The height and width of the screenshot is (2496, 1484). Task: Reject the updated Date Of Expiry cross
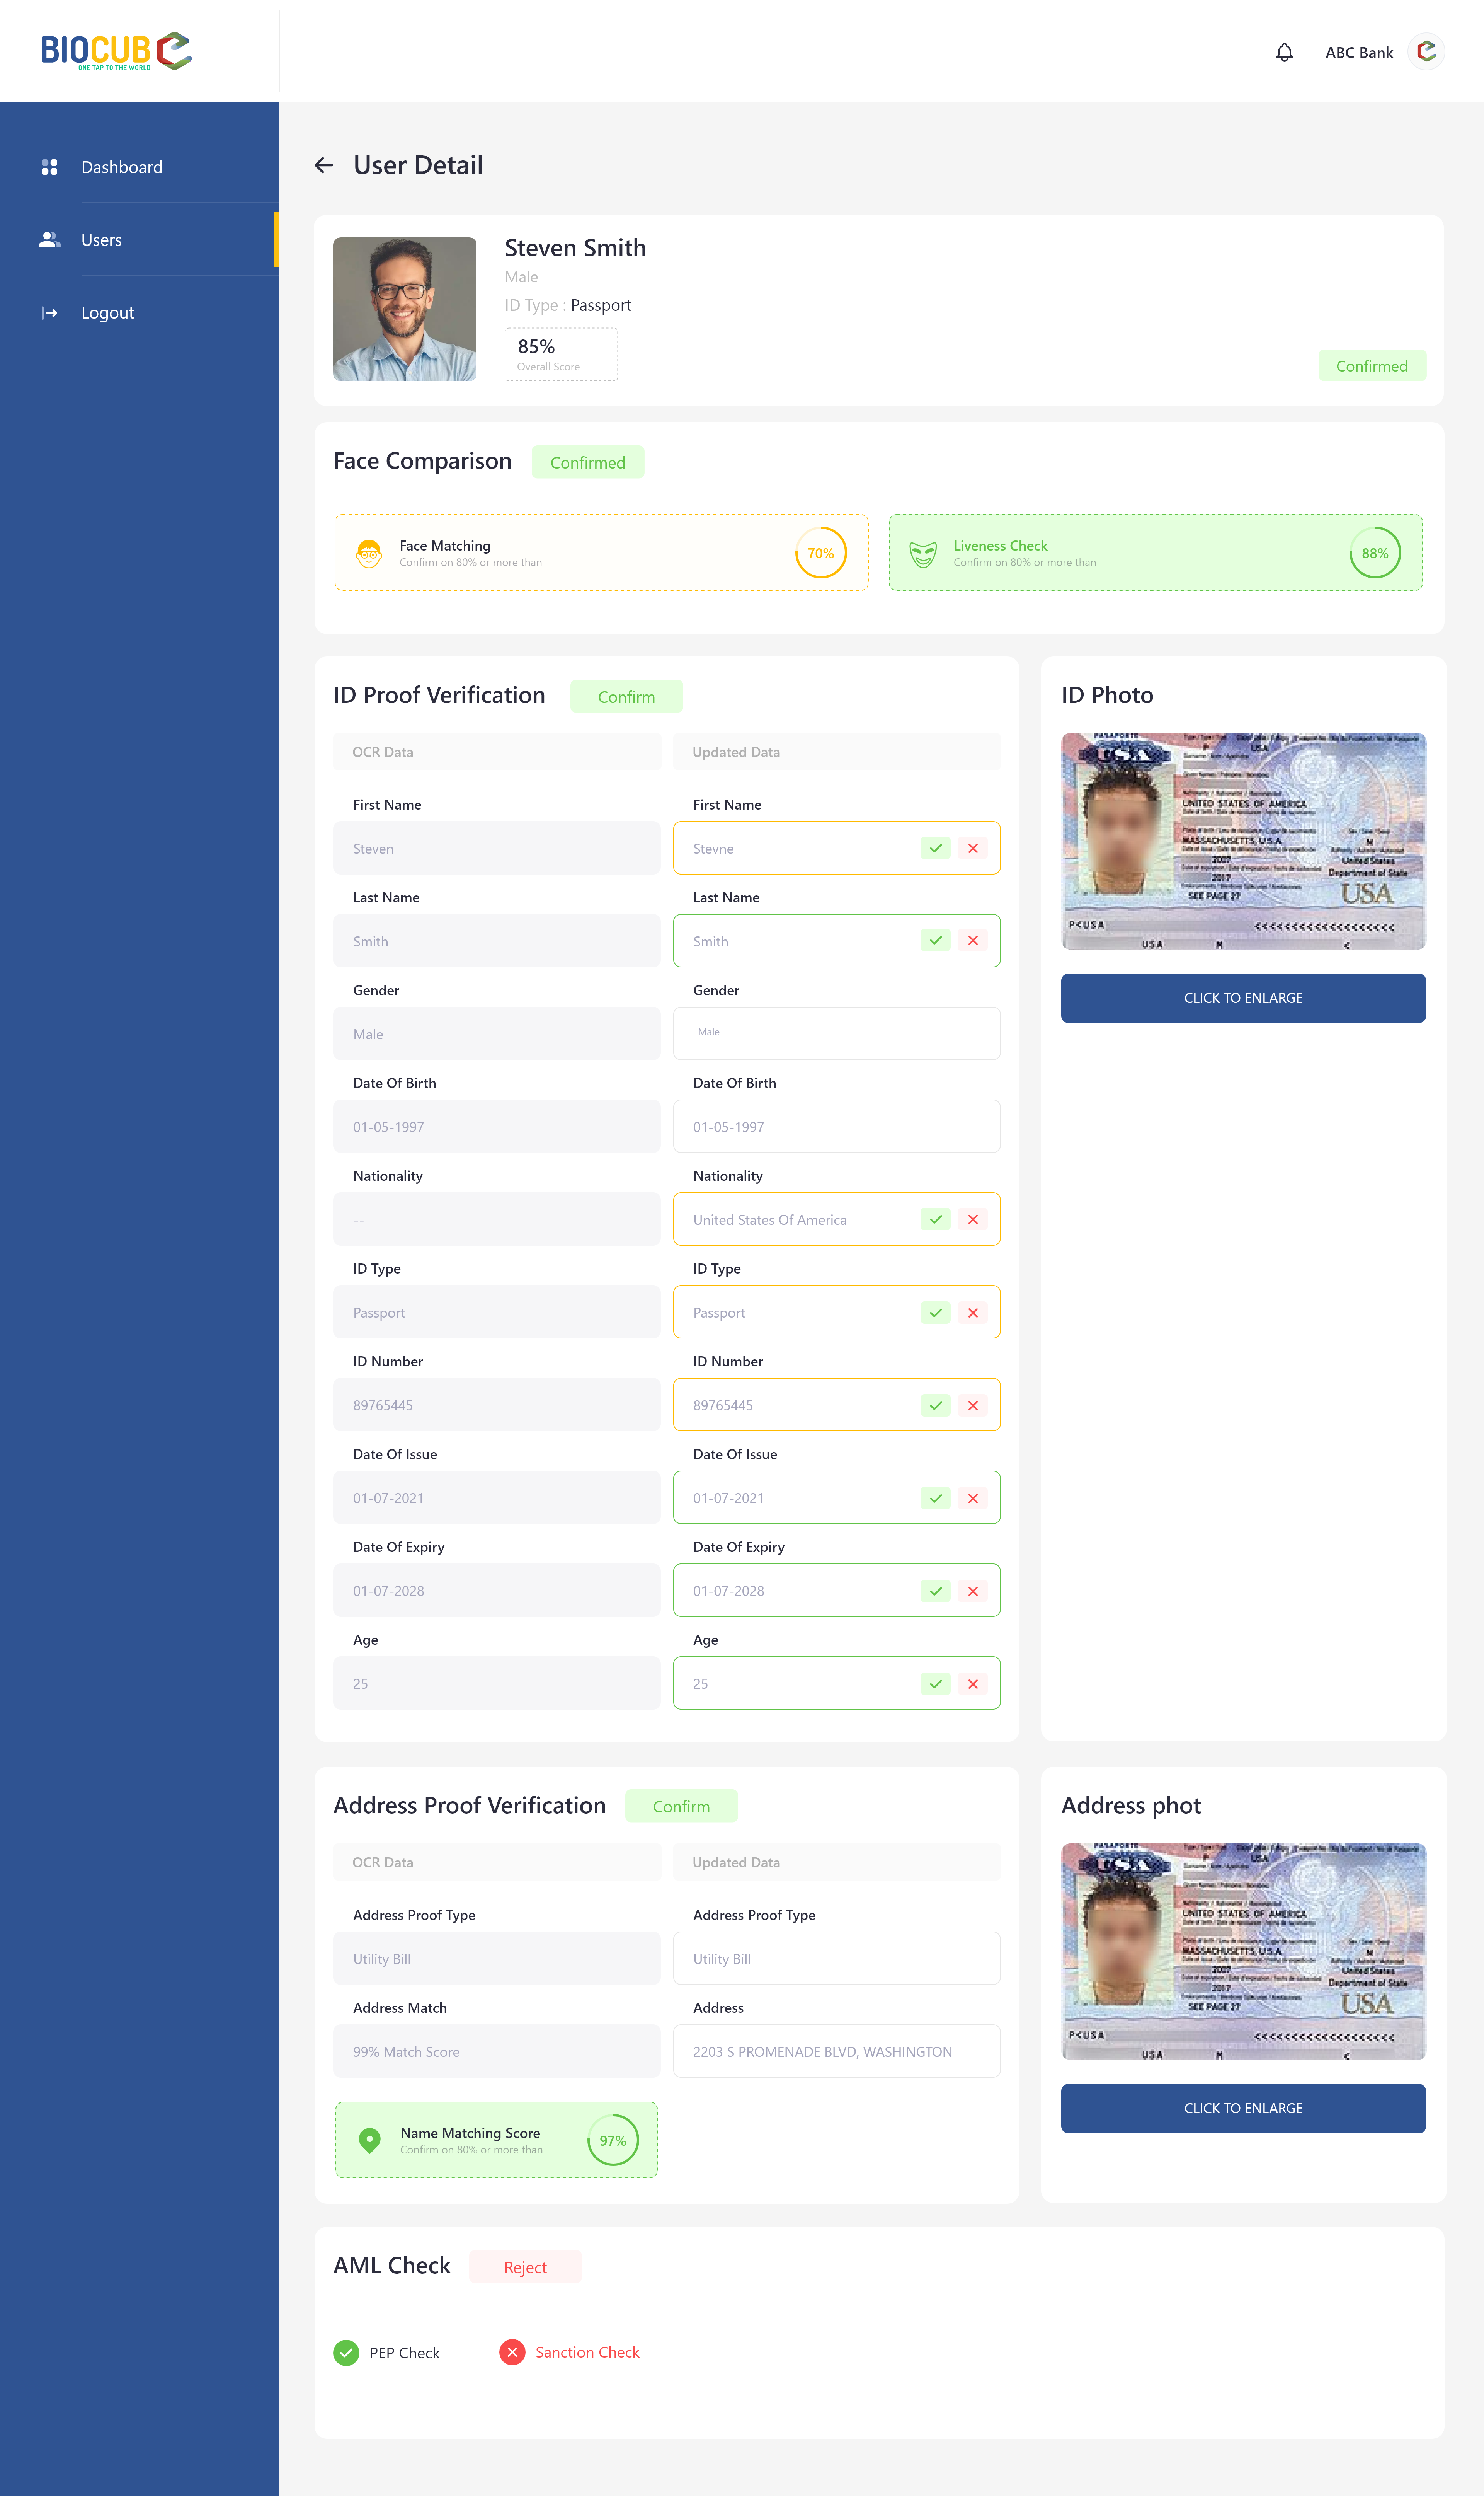click(973, 1591)
